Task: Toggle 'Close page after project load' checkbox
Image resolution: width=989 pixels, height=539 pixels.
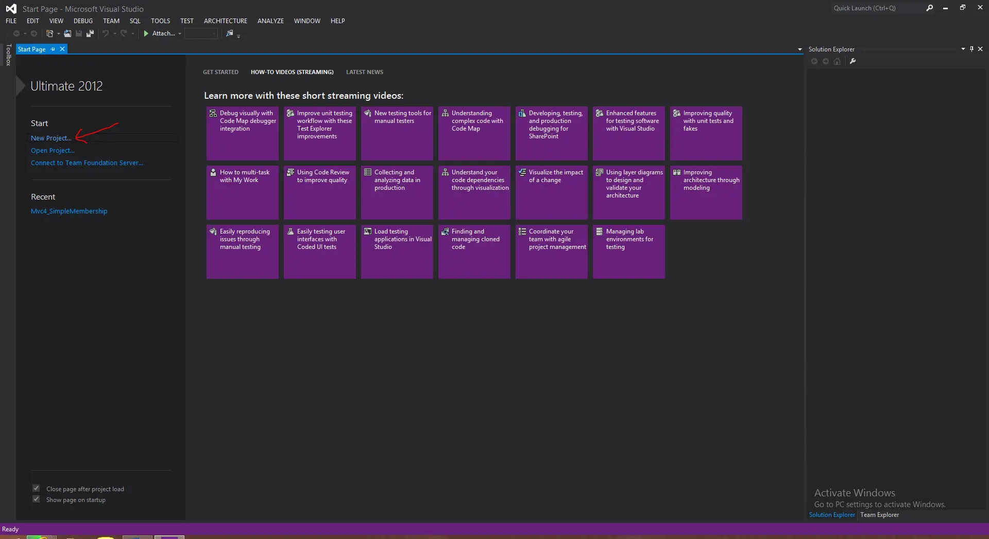Action: coord(36,488)
